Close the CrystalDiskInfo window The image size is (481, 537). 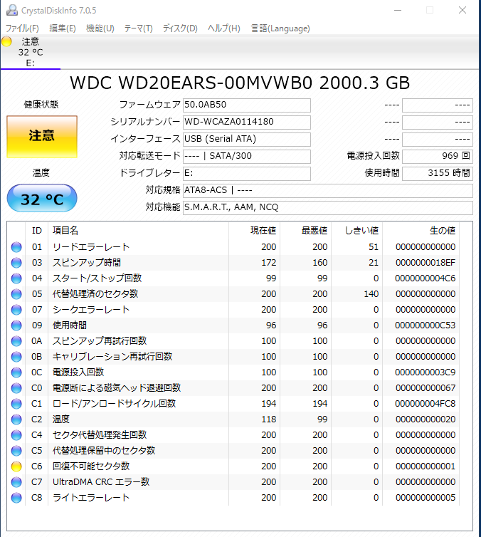[462, 10]
